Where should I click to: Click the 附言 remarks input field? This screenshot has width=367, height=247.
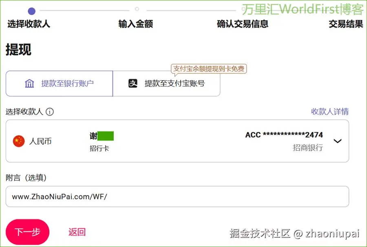(177, 196)
